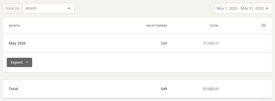This screenshot has width=275, height=101.
Task: Sort by the TOTAL column header
Action: [x=214, y=26]
